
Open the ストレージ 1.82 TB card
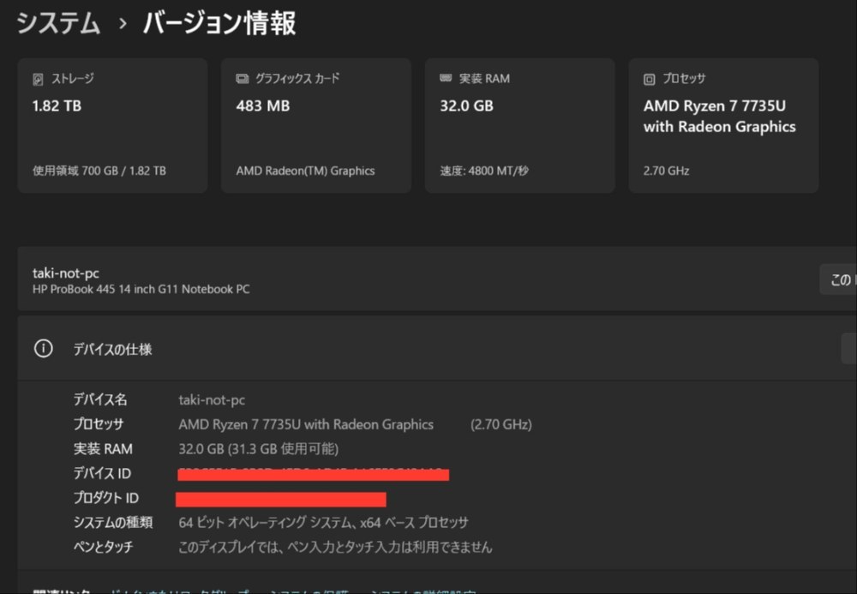112,126
